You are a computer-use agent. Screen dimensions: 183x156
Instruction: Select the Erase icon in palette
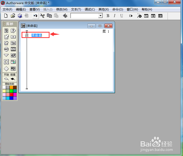pyautogui.click(x=6, y=43)
